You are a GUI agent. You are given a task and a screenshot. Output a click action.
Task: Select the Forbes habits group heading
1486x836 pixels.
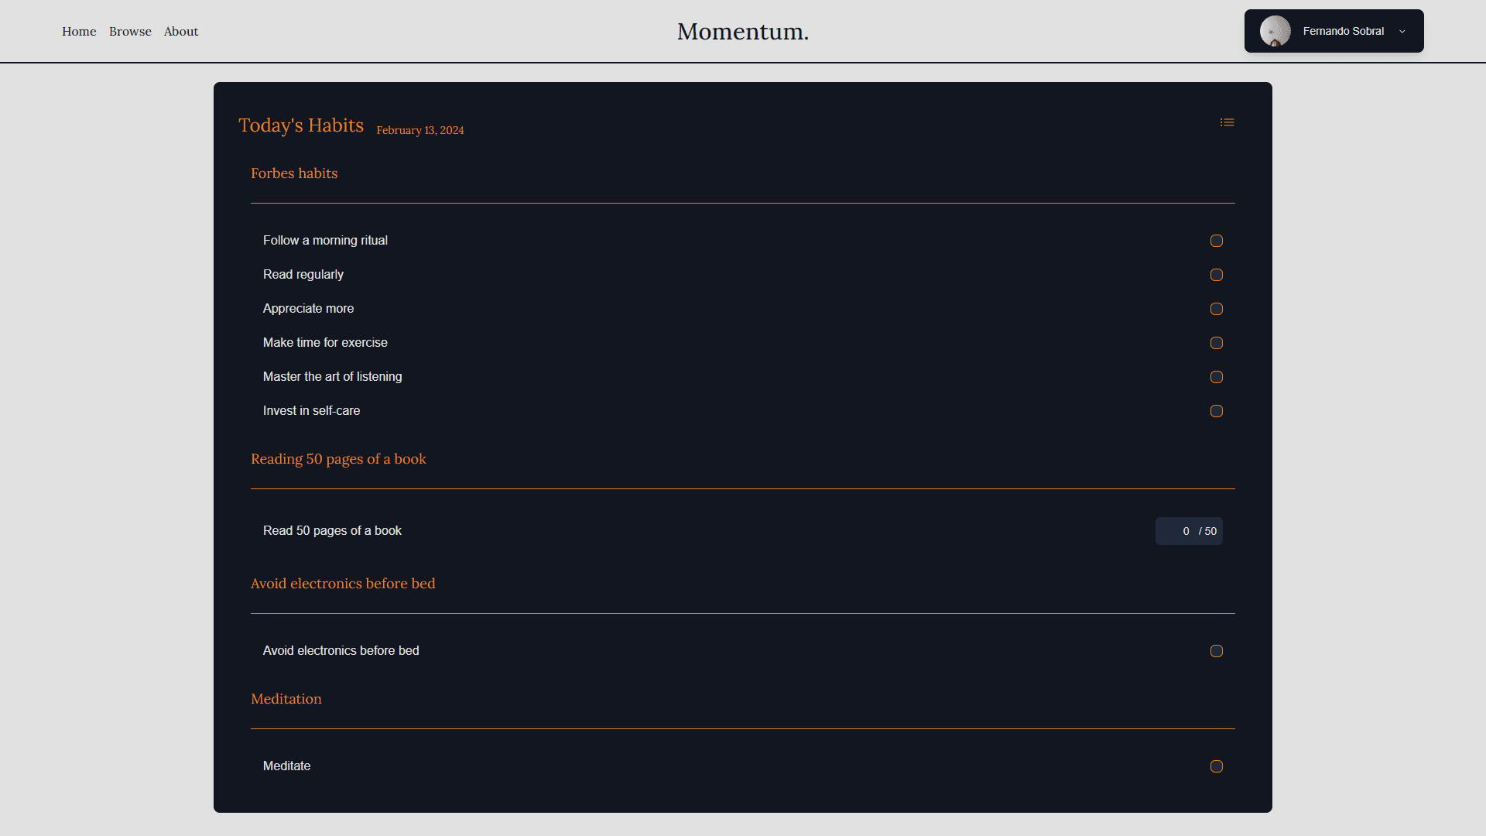(x=294, y=173)
